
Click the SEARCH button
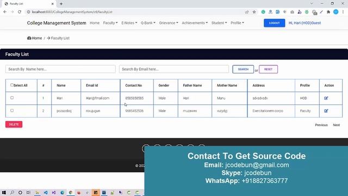coord(243,69)
